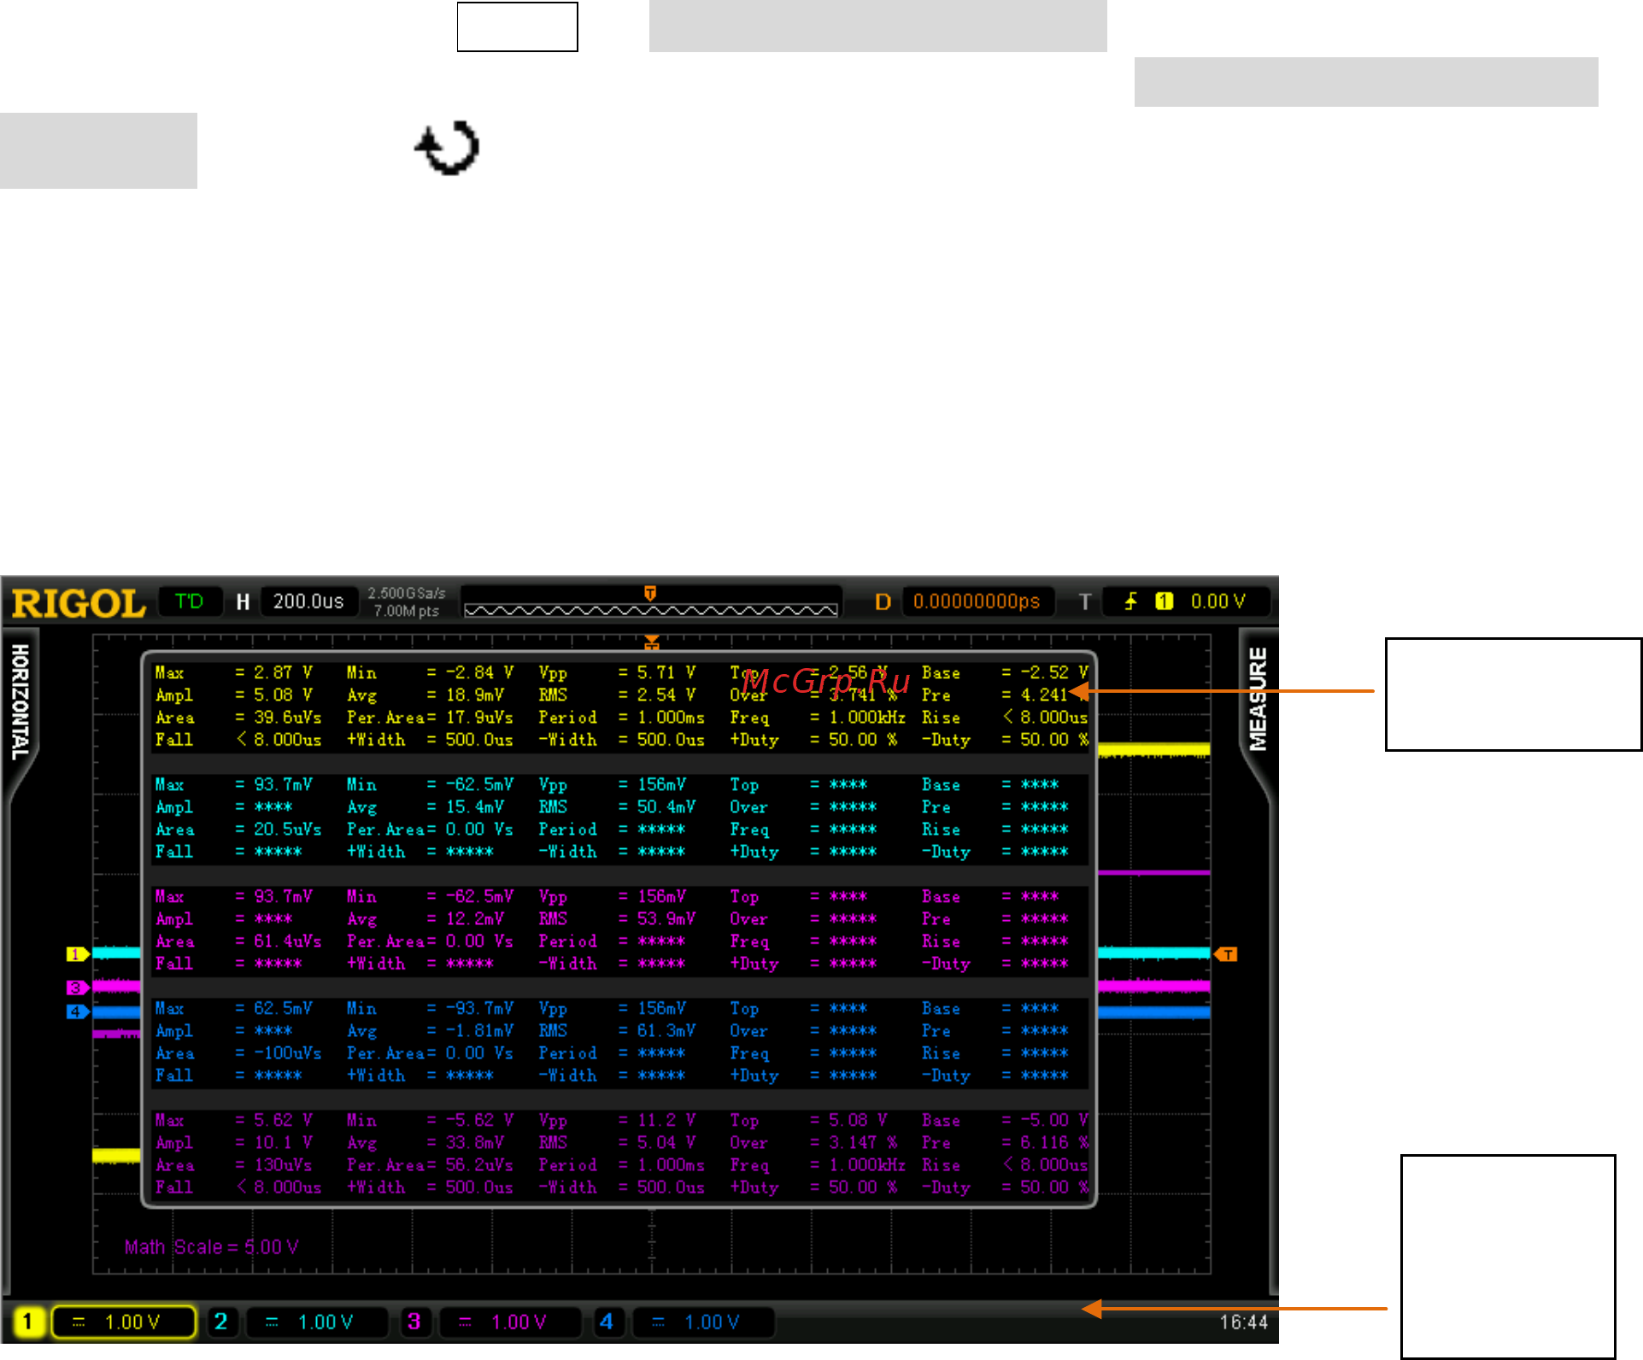Click the RIGOL logo
The width and height of the screenshot is (1643, 1360).
point(78,603)
